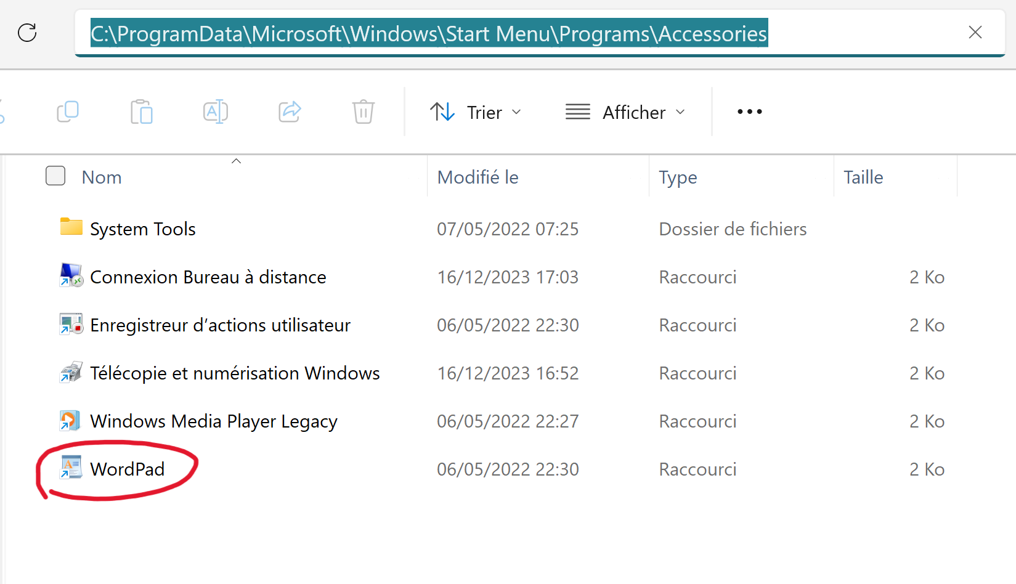The height and width of the screenshot is (584, 1016).
Task: Click the Windows Media Player Legacy icon
Action: tap(70, 420)
